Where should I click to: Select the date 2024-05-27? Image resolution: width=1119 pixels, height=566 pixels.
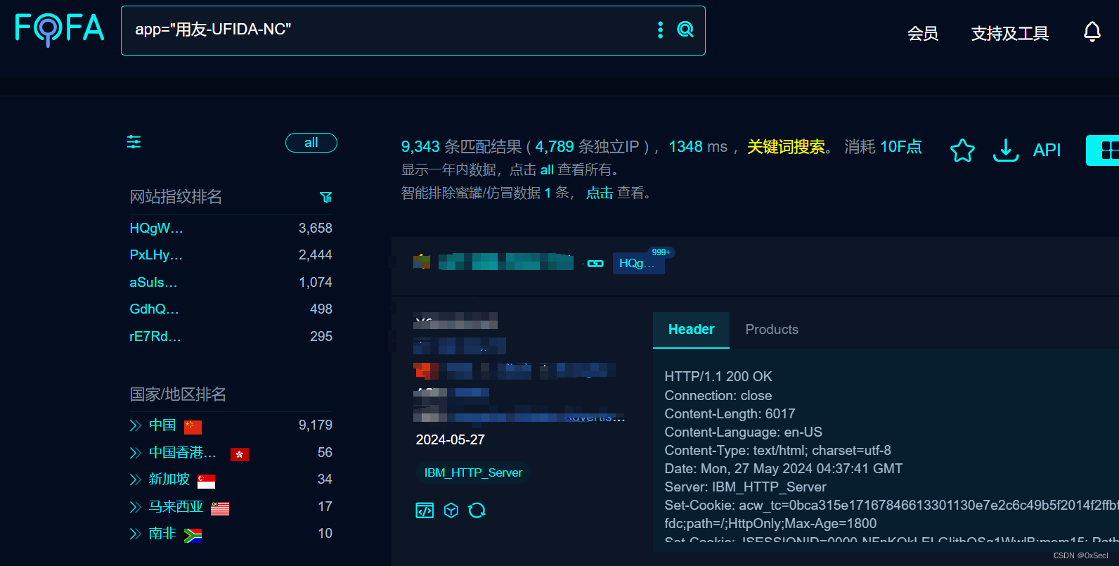[x=451, y=440]
